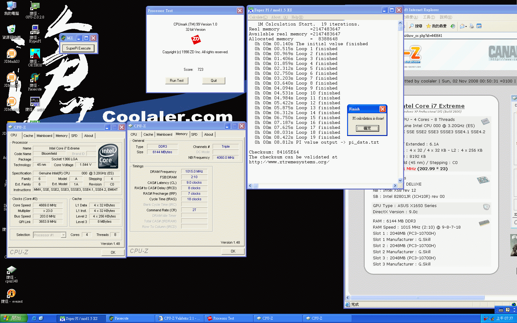Select Mainboard tab in right CPU-Z window
Viewport: 517px width, 323px height.
tap(164, 134)
